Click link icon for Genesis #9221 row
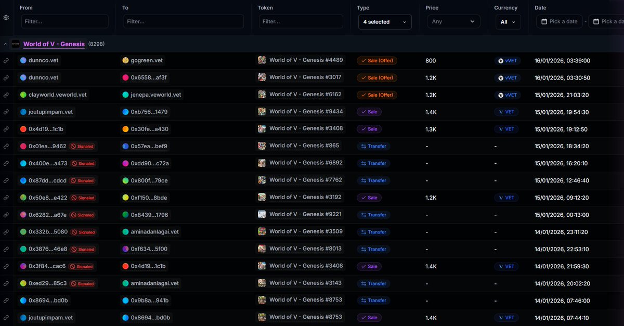Viewport: 624px width, 326px height. pyautogui.click(x=6, y=215)
